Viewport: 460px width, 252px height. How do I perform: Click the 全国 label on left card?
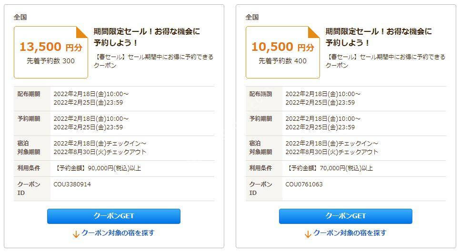click(x=20, y=17)
